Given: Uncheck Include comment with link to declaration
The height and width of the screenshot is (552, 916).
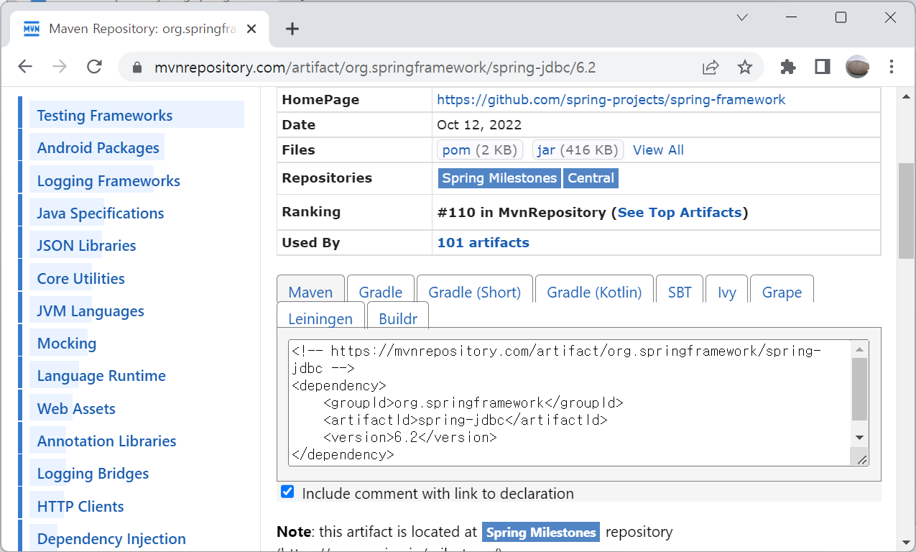Looking at the screenshot, I should (287, 492).
